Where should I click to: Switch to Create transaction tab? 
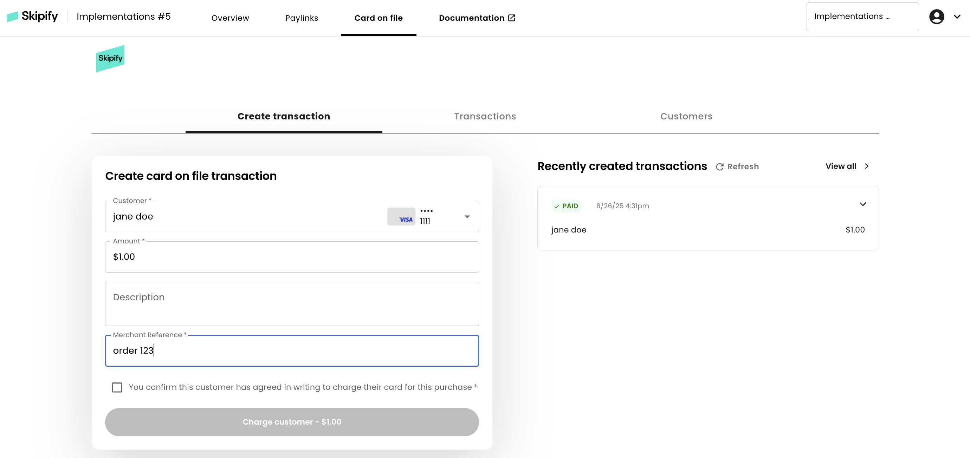click(284, 116)
